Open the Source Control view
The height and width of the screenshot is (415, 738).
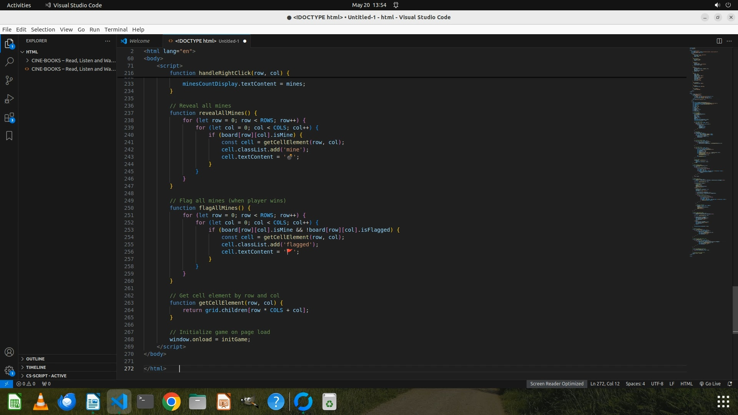point(9,80)
